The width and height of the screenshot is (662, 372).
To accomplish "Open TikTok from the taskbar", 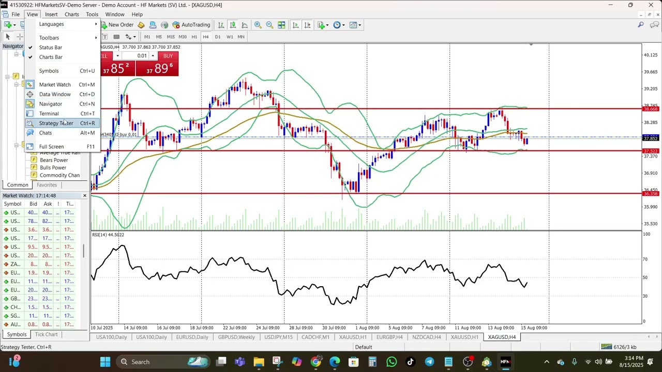I will tap(411, 362).
